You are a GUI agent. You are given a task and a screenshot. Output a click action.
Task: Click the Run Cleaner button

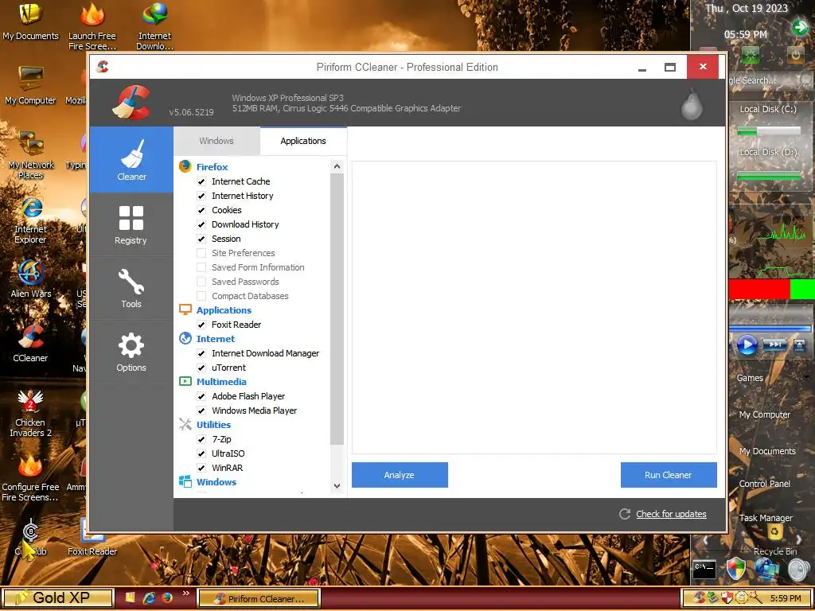(x=669, y=475)
